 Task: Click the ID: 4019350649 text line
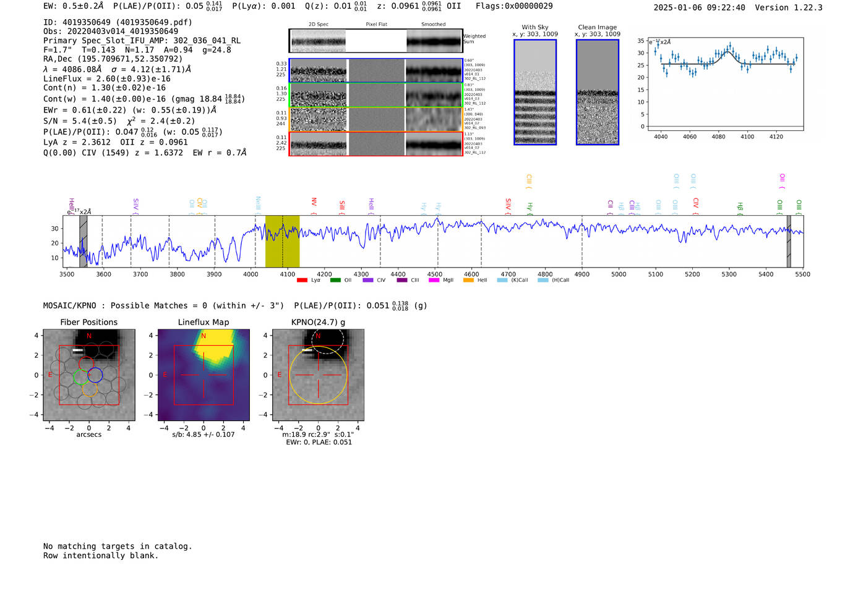point(118,22)
